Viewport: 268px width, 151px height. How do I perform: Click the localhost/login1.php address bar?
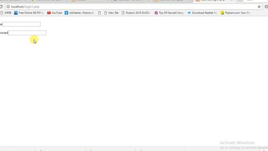[134, 7]
